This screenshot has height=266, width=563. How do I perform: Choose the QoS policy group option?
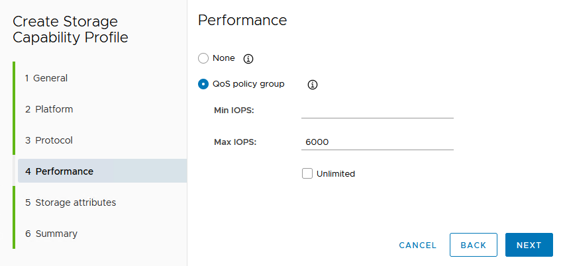(204, 84)
